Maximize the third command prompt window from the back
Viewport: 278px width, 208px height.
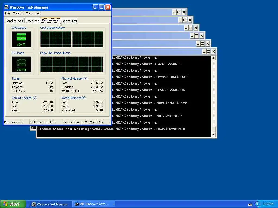pyautogui.click(x=191, y=28)
